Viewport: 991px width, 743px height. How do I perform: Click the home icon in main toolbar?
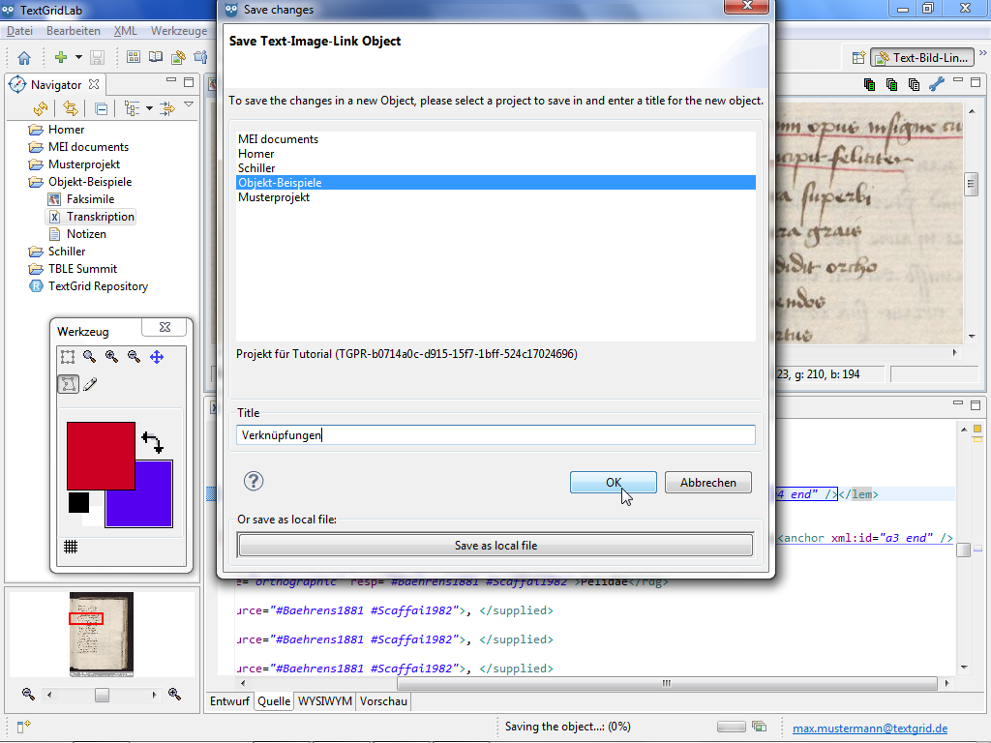24,58
